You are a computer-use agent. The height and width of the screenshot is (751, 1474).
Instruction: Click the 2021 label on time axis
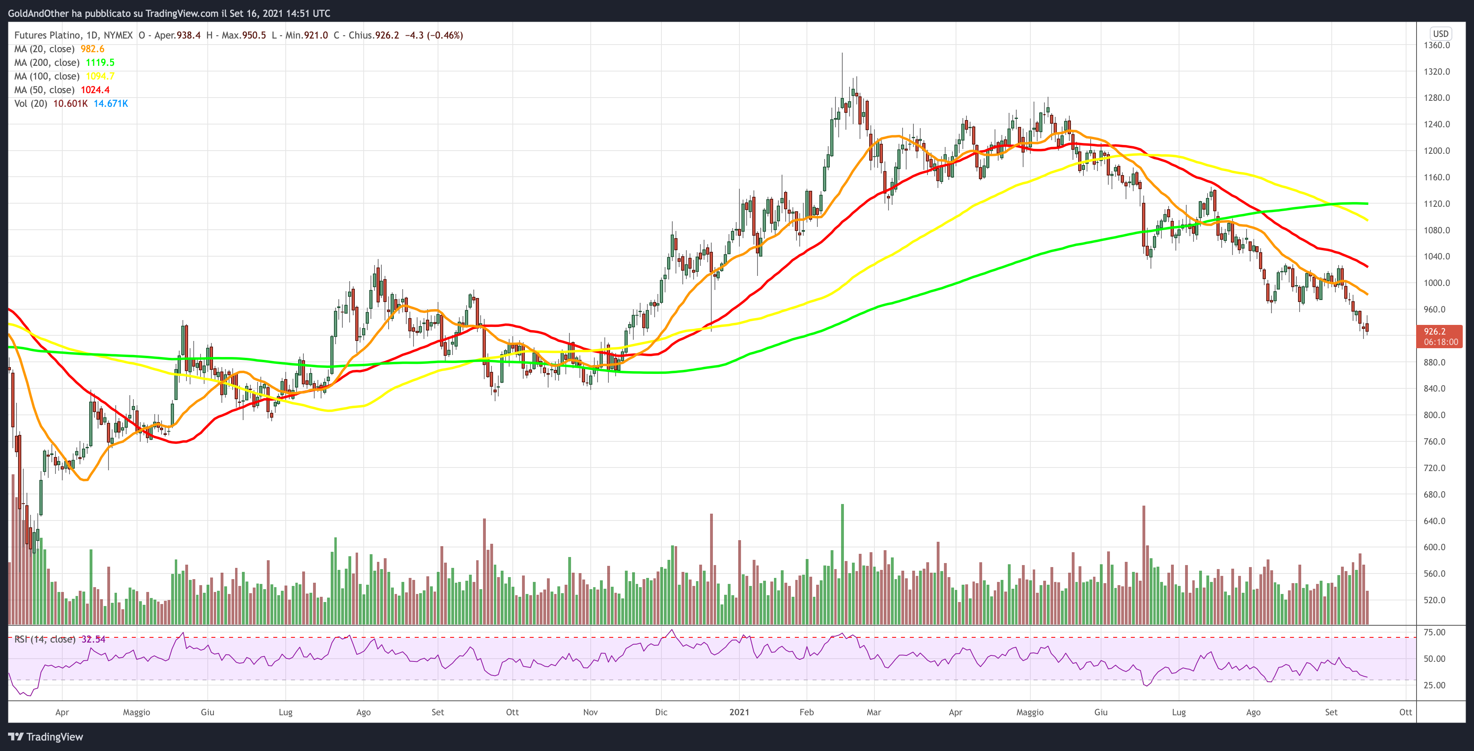click(x=739, y=712)
